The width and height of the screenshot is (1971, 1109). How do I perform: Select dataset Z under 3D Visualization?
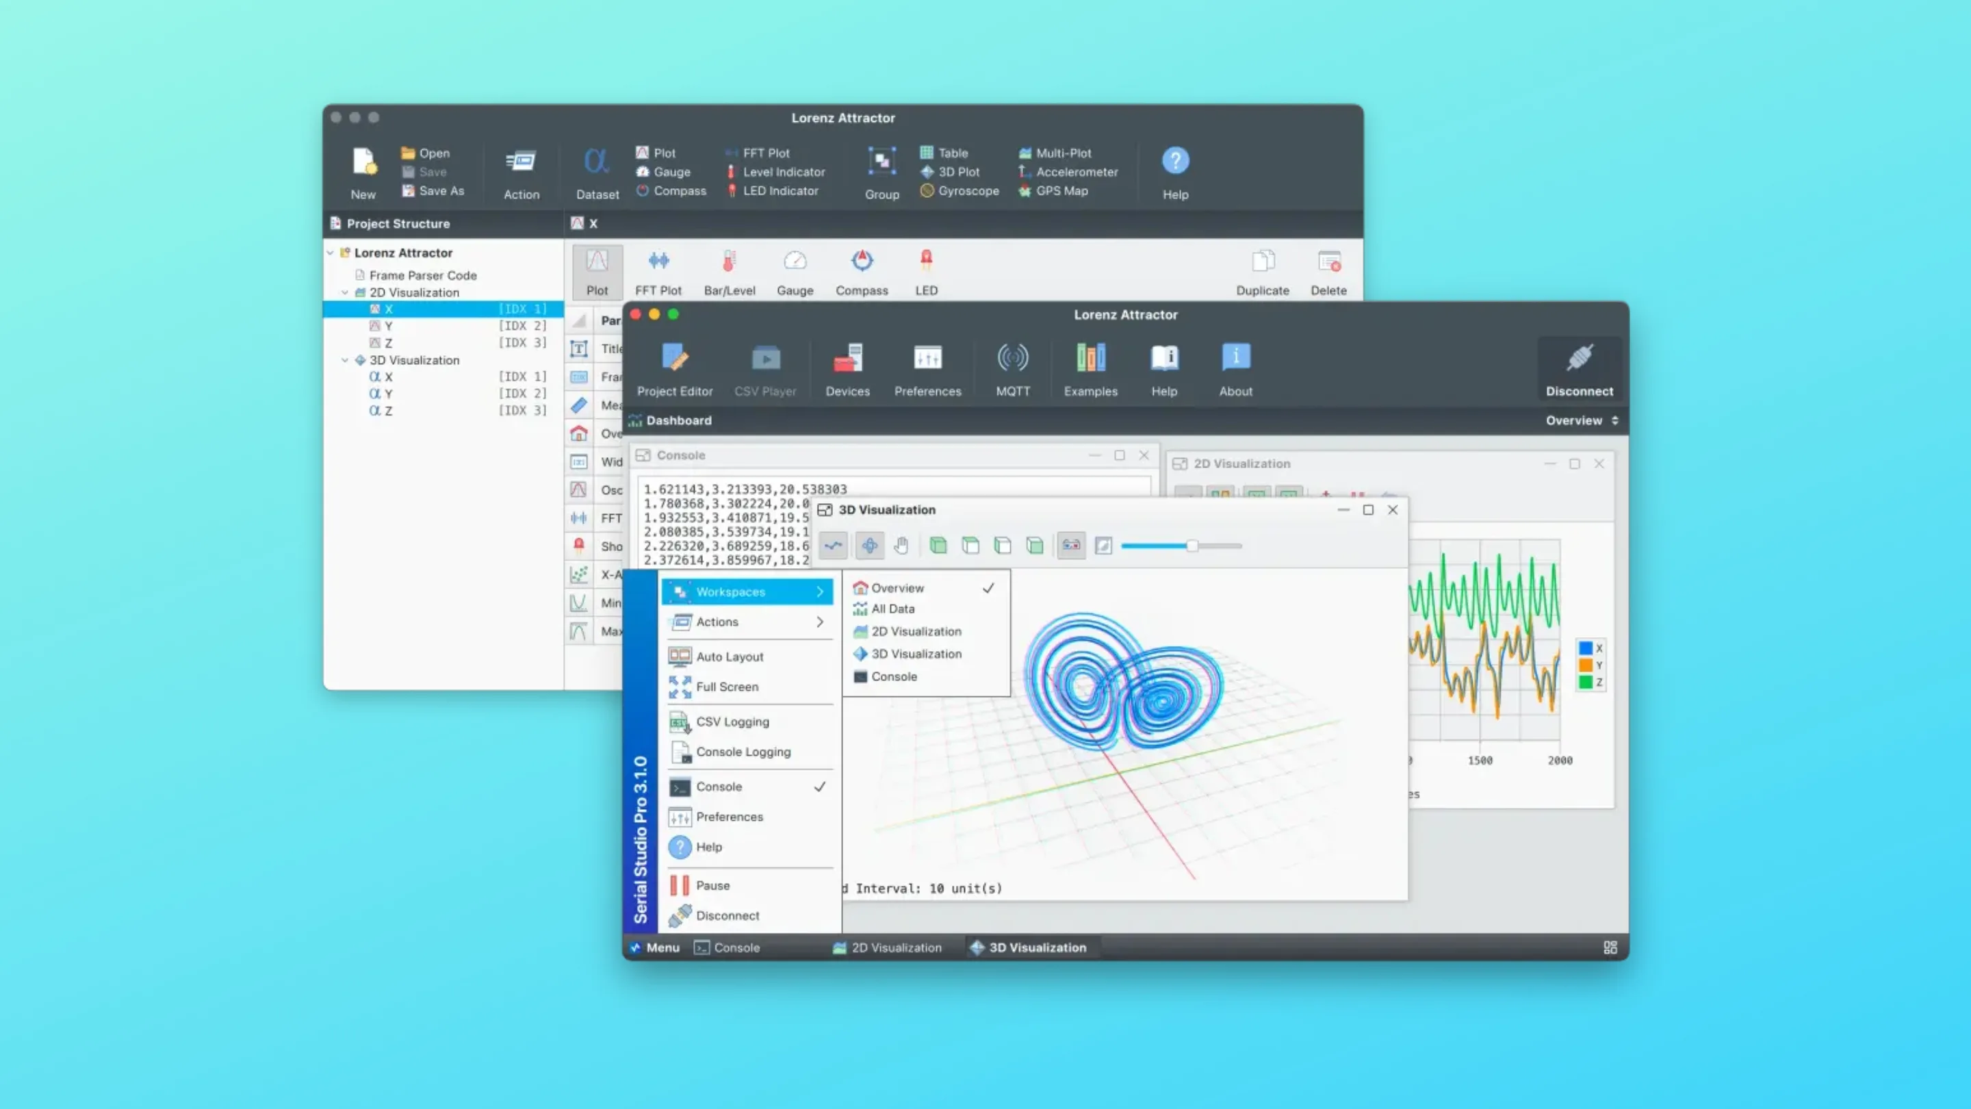coord(443,411)
